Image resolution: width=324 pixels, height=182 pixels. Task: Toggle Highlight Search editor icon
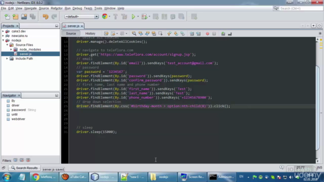point(154,34)
